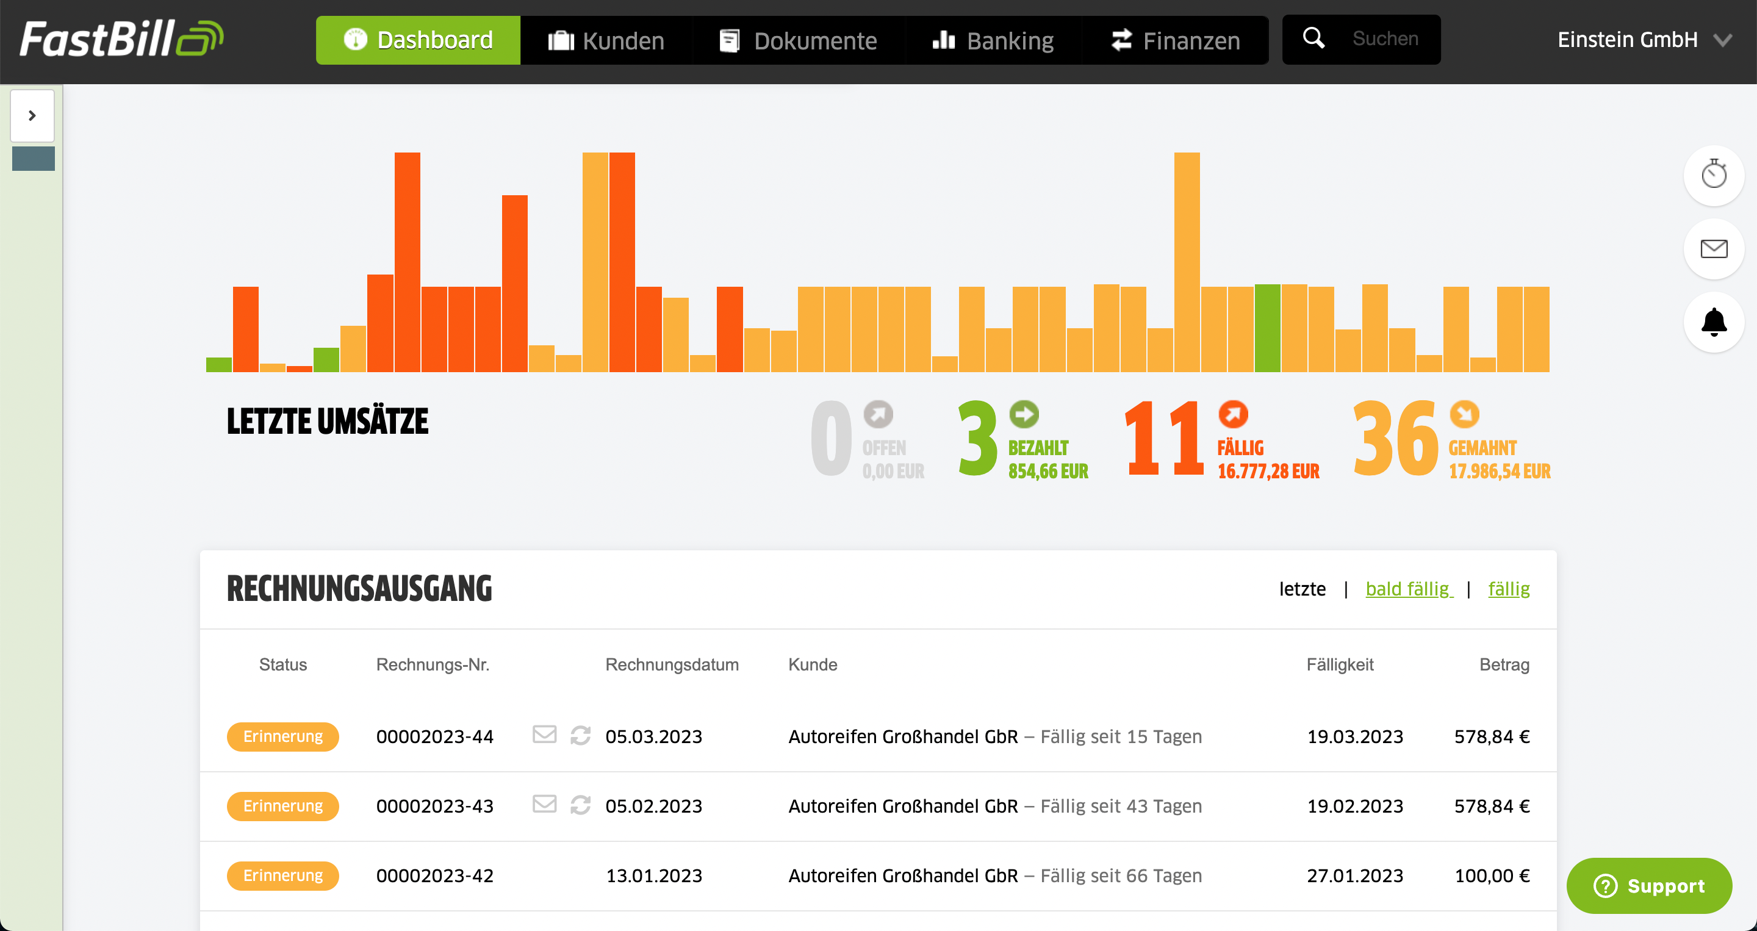Go to the Kunden tab
Image resolution: width=1757 pixels, height=931 pixels.
606,40
